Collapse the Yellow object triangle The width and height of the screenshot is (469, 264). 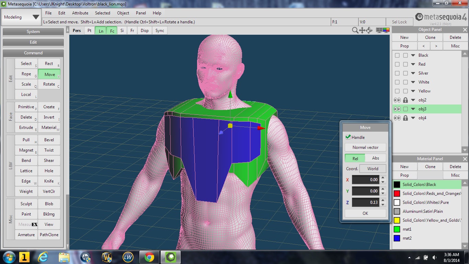coord(413,91)
